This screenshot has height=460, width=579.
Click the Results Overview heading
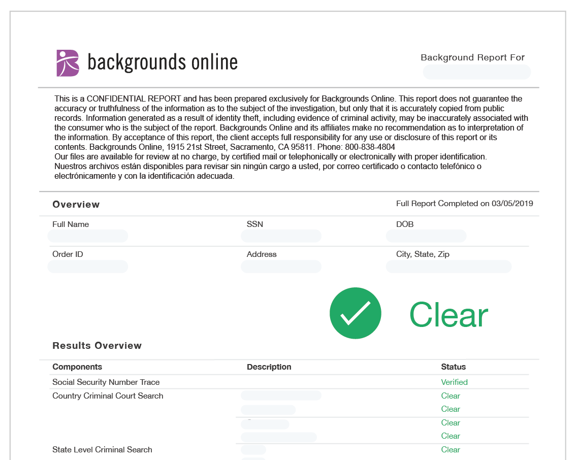[97, 346]
